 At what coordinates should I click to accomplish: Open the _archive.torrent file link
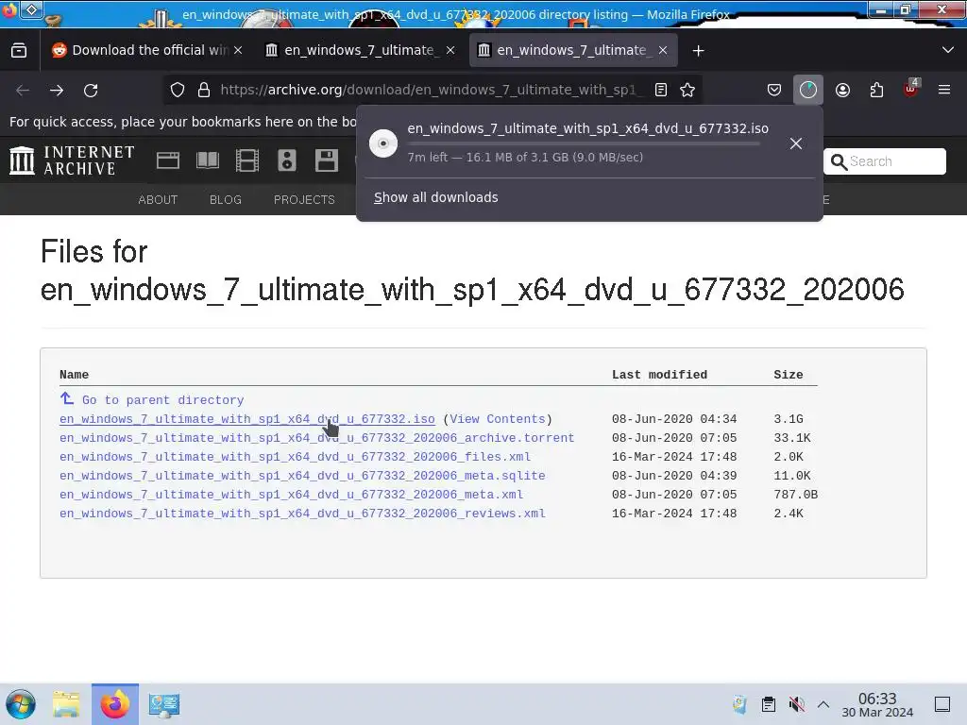pyautogui.click(x=317, y=438)
